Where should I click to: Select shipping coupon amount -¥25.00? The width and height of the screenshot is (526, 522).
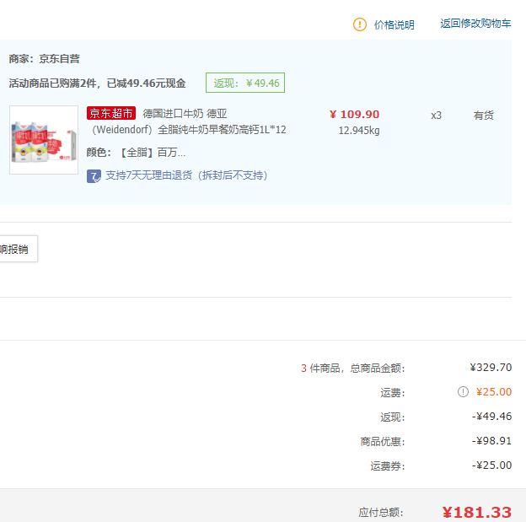pyautogui.click(x=491, y=465)
